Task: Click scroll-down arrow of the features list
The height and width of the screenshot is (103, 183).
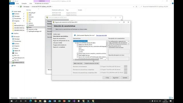Action: 107,58
